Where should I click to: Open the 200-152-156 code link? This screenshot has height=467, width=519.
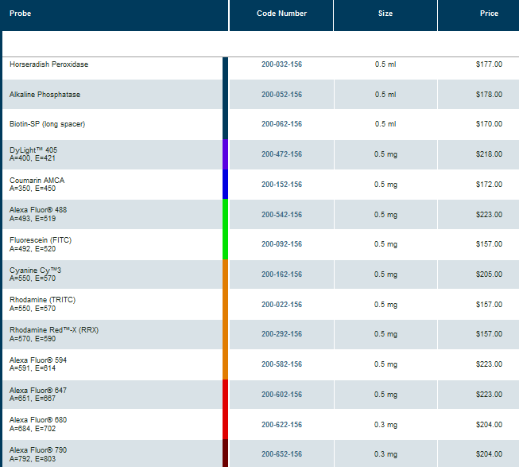[281, 185]
